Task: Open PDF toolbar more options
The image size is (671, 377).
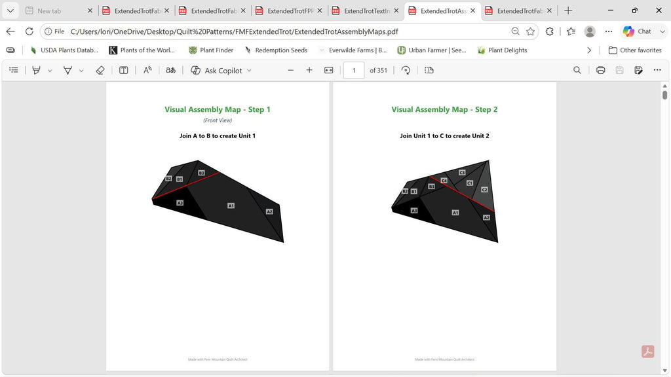Action: click(657, 70)
